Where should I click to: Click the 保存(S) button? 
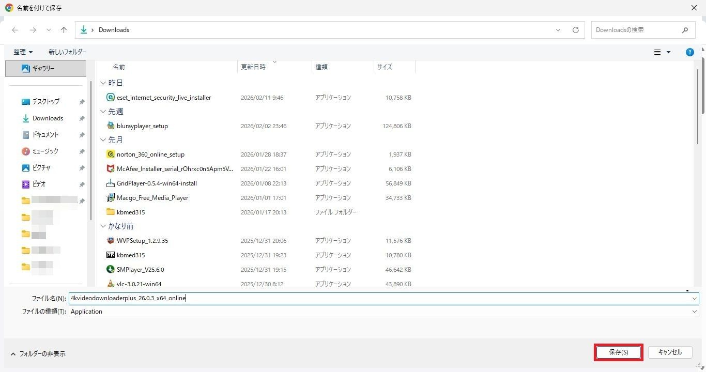(618, 352)
